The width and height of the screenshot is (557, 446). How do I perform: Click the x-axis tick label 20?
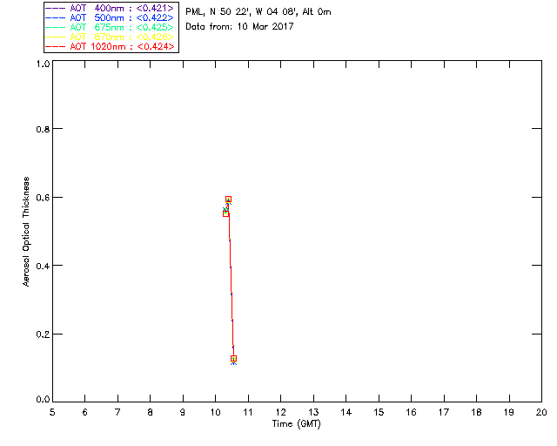coord(541,412)
